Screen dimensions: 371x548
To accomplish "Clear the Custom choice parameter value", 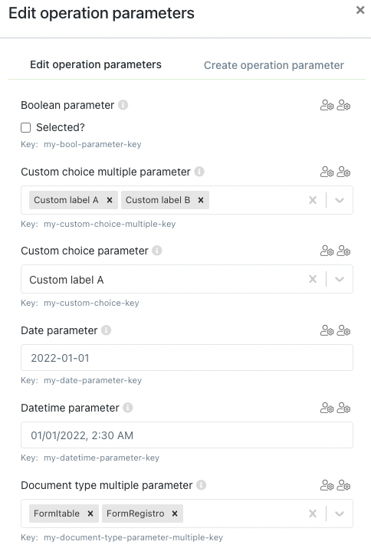I will 313,279.
